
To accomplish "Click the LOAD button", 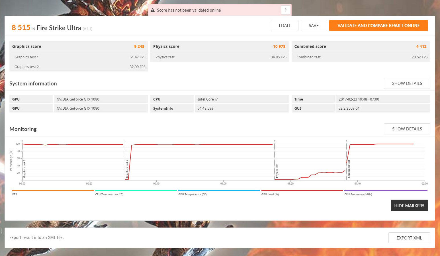I will point(284,26).
